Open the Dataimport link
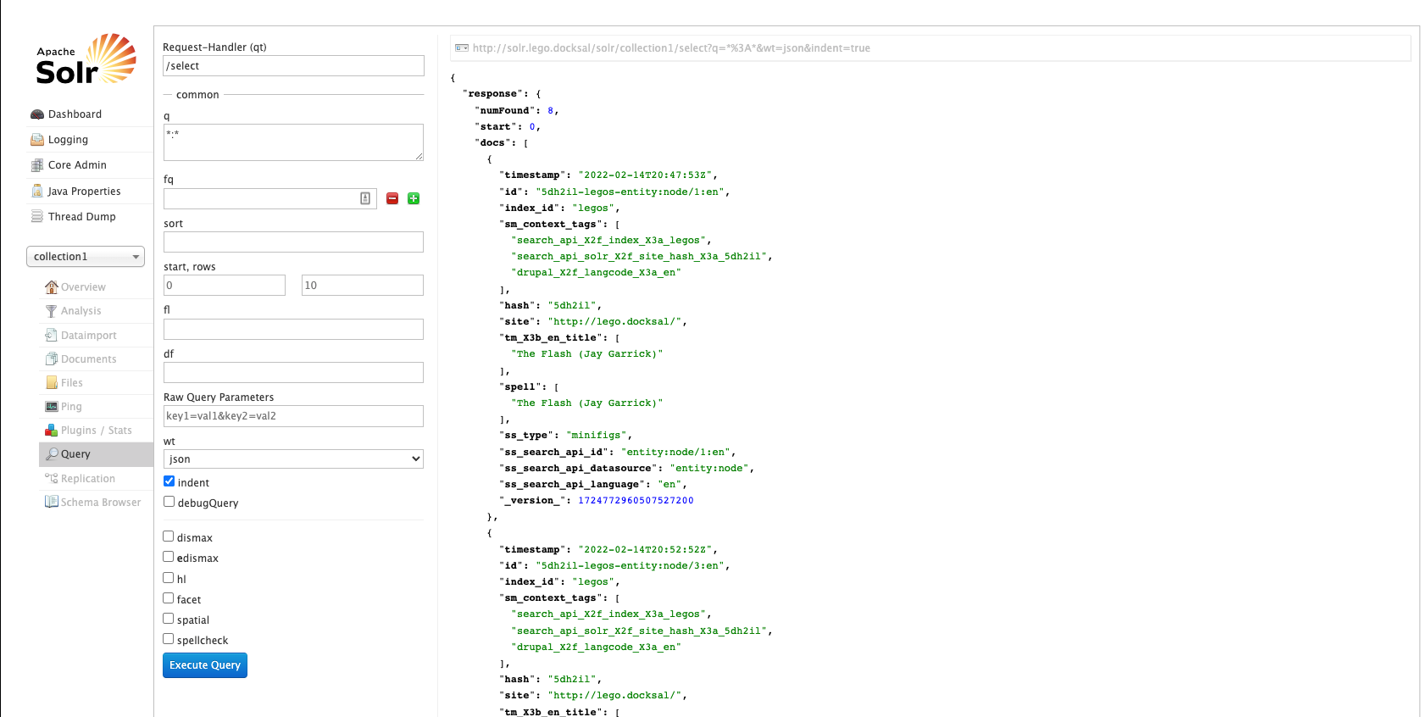 [x=89, y=336]
